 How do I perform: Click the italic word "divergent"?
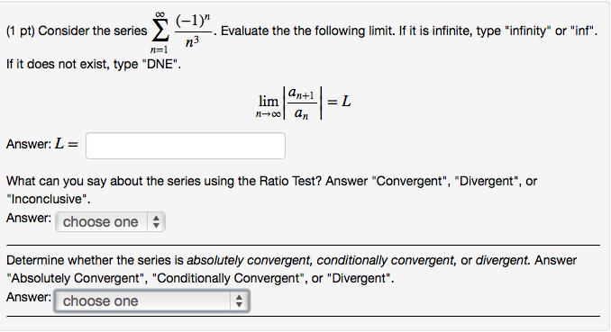pos(502,260)
